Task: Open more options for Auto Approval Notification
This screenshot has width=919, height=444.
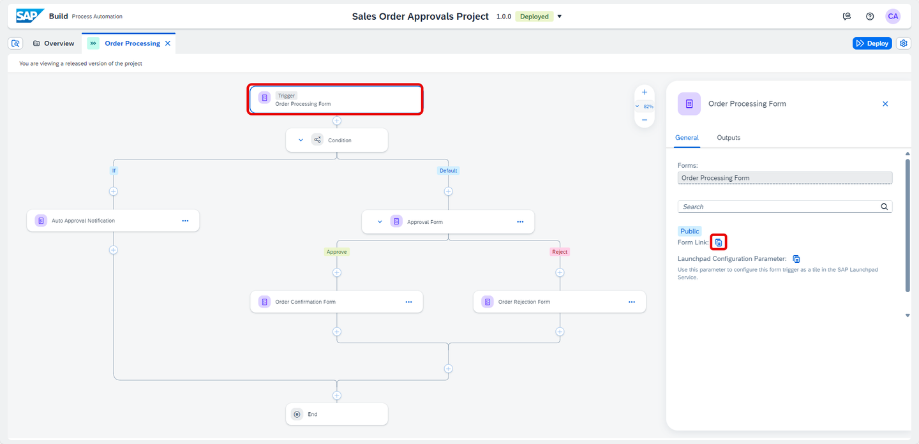Action: point(185,221)
